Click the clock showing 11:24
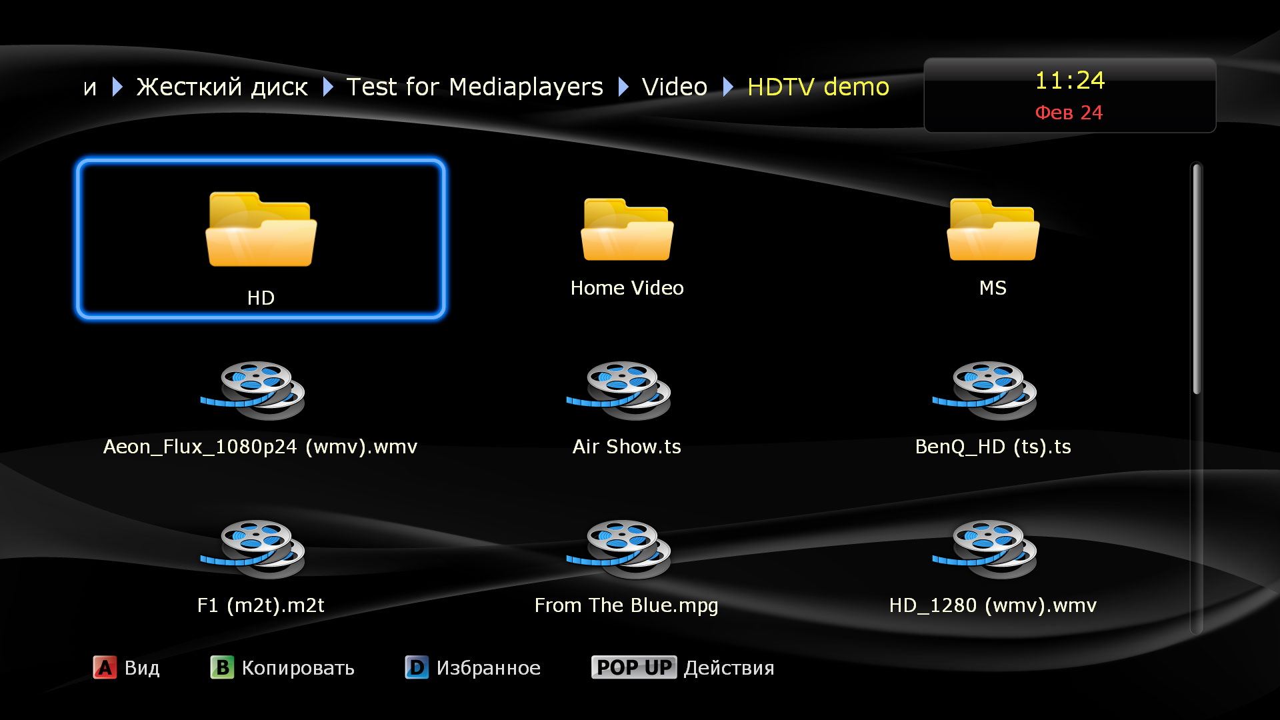 (1069, 81)
